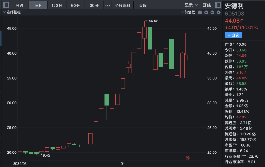Screen dimensions: 265x167
Task: Switch to 30分 chart period
Action: click(x=94, y=5)
